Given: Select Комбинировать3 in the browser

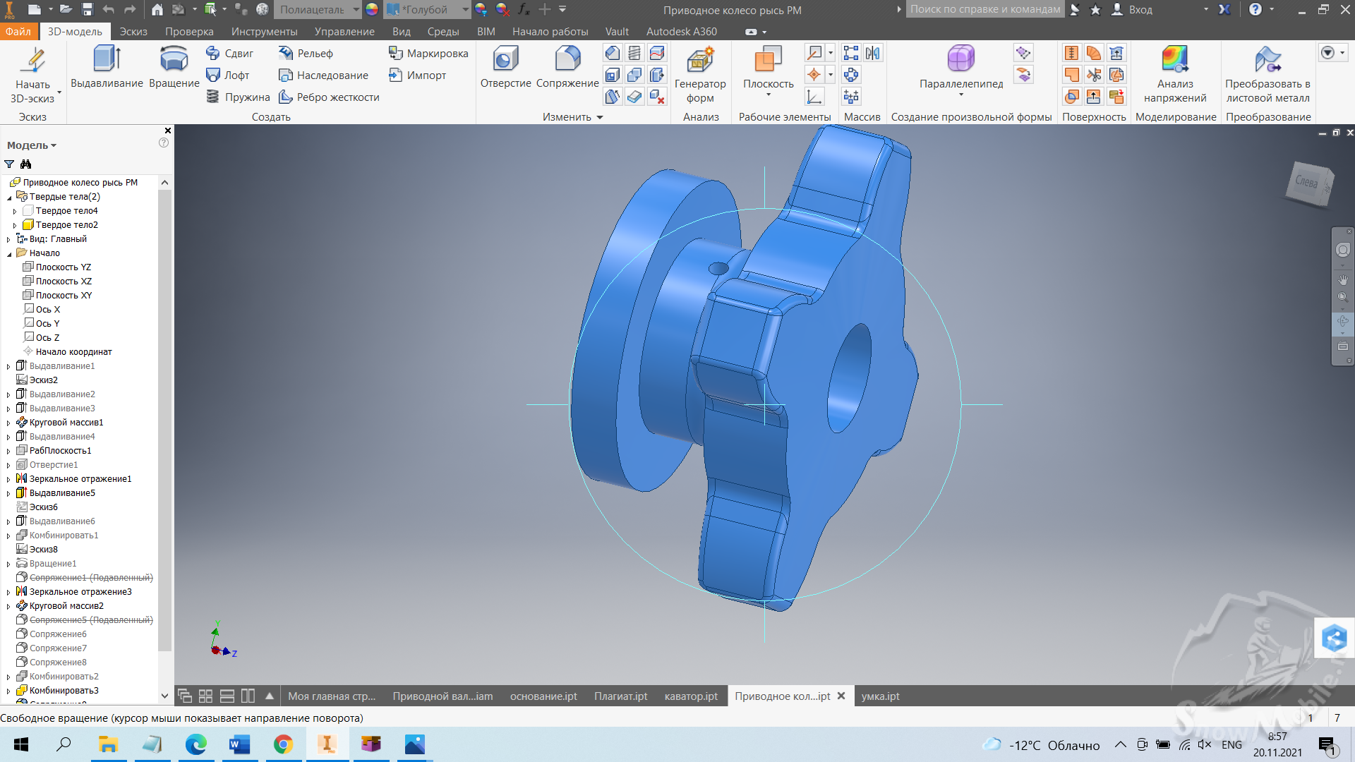Looking at the screenshot, I should point(57,690).
